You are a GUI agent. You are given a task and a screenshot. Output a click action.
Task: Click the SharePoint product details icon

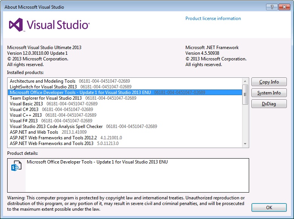[x=16, y=166]
